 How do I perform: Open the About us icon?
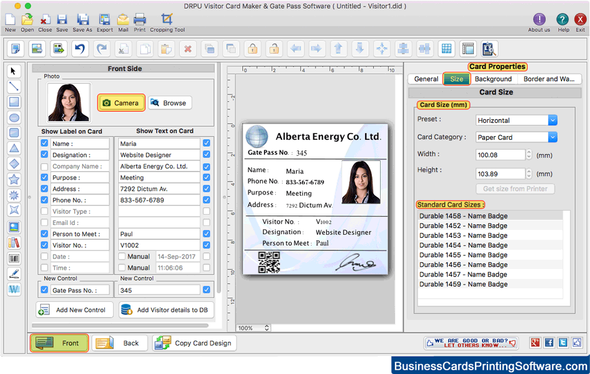click(539, 19)
